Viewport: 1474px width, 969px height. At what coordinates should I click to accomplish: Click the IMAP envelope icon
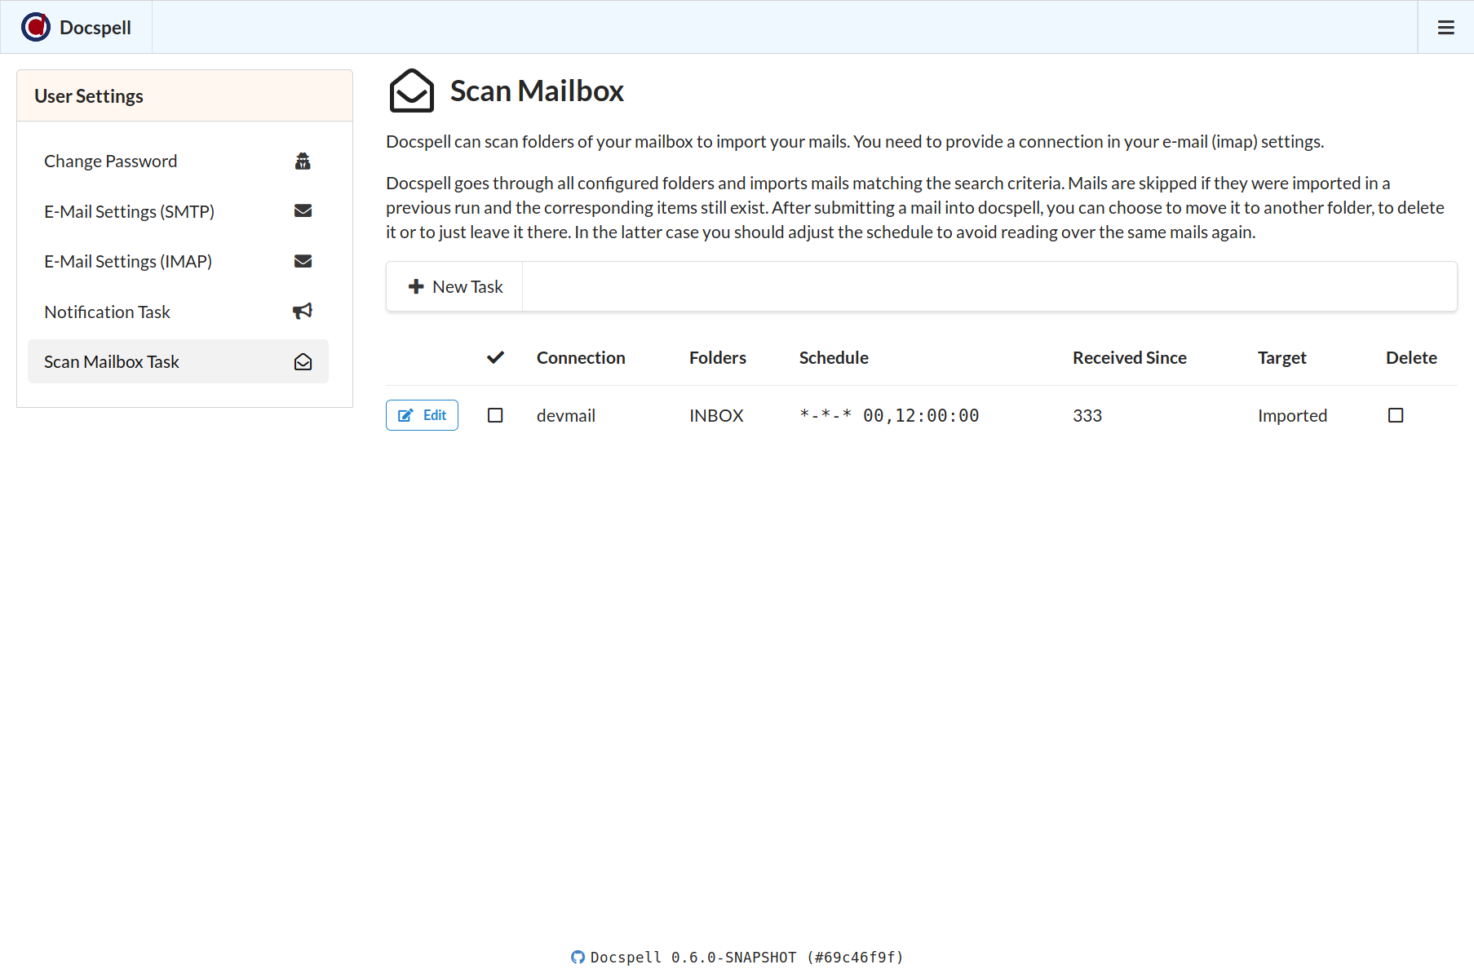pos(303,261)
